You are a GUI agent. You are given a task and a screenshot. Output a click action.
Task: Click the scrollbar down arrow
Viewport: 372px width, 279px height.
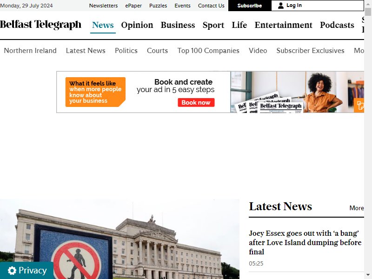coord(368,275)
